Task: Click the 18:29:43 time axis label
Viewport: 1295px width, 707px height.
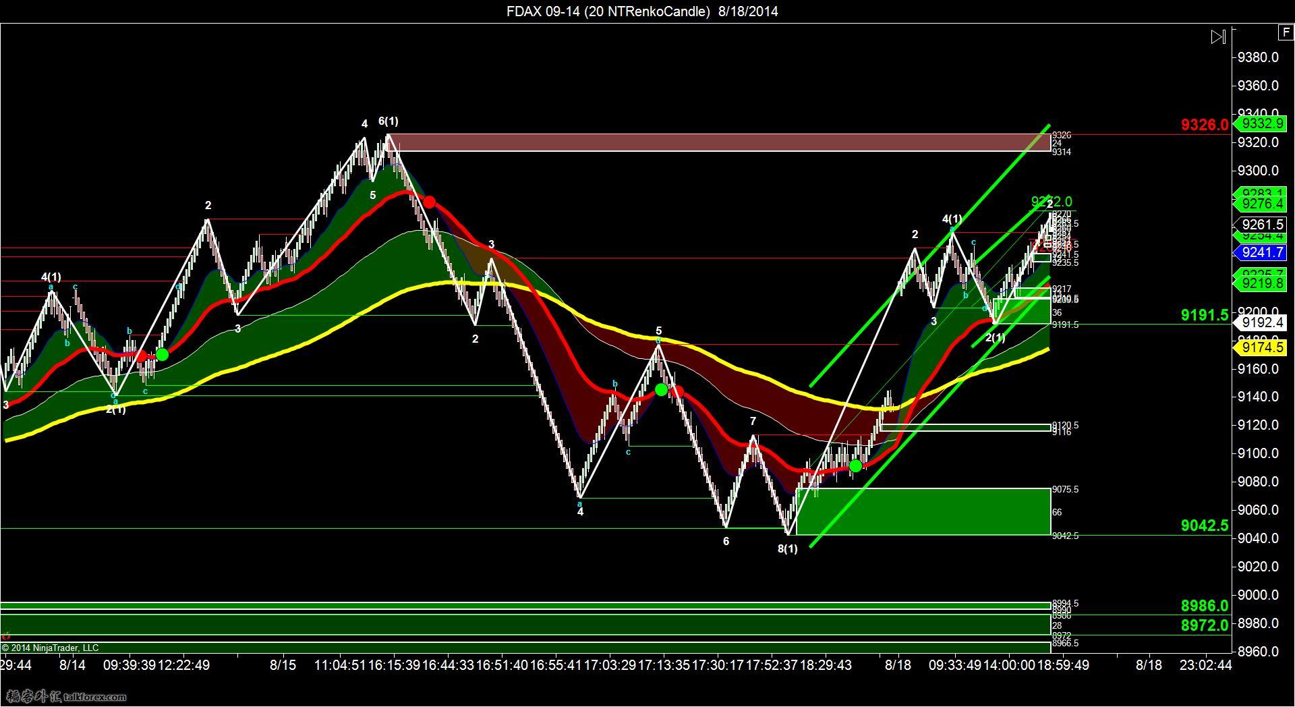Action: coord(826,665)
